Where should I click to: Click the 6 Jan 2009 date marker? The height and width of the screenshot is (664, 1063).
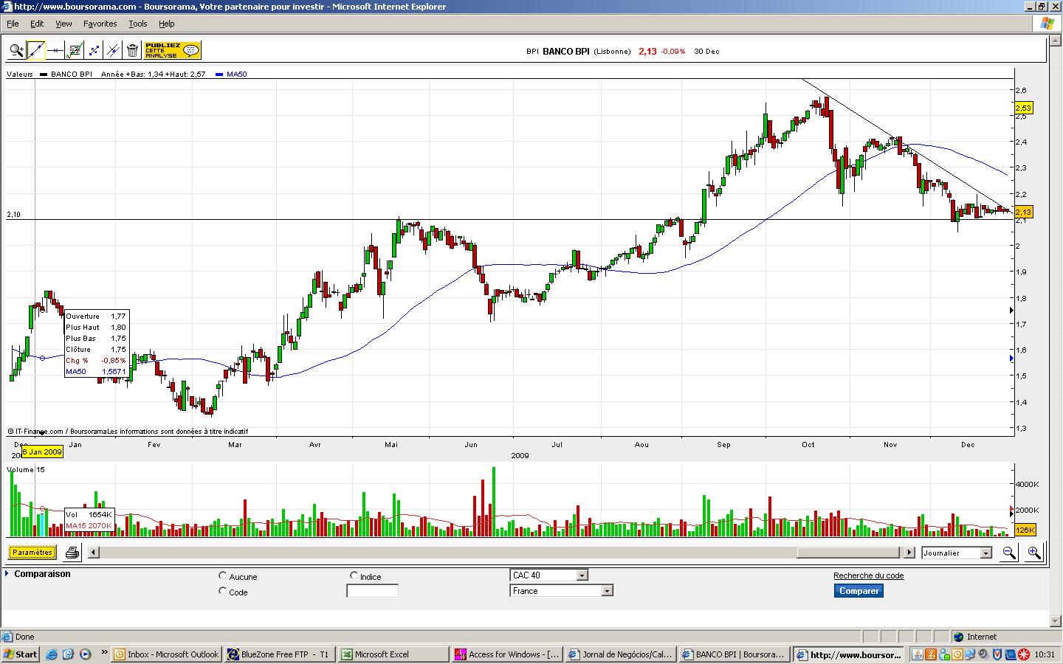click(42, 452)
